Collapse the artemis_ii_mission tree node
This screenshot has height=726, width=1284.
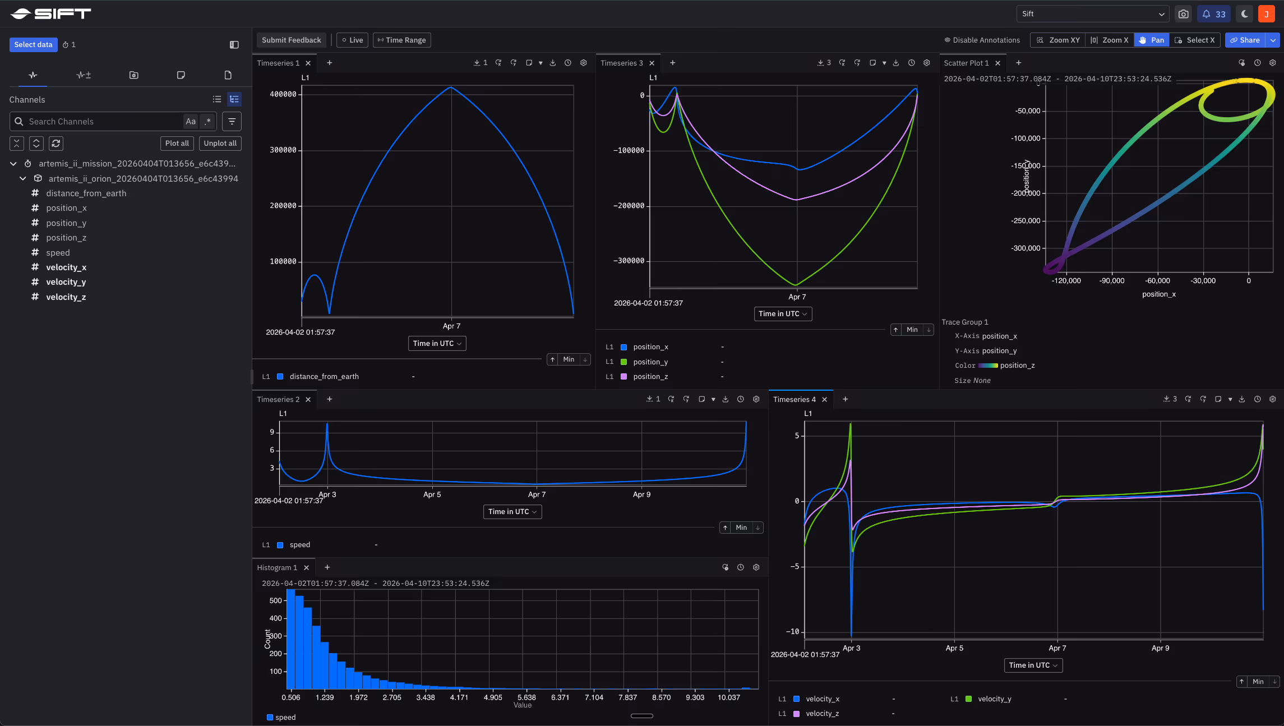click(x=13, y=164)
